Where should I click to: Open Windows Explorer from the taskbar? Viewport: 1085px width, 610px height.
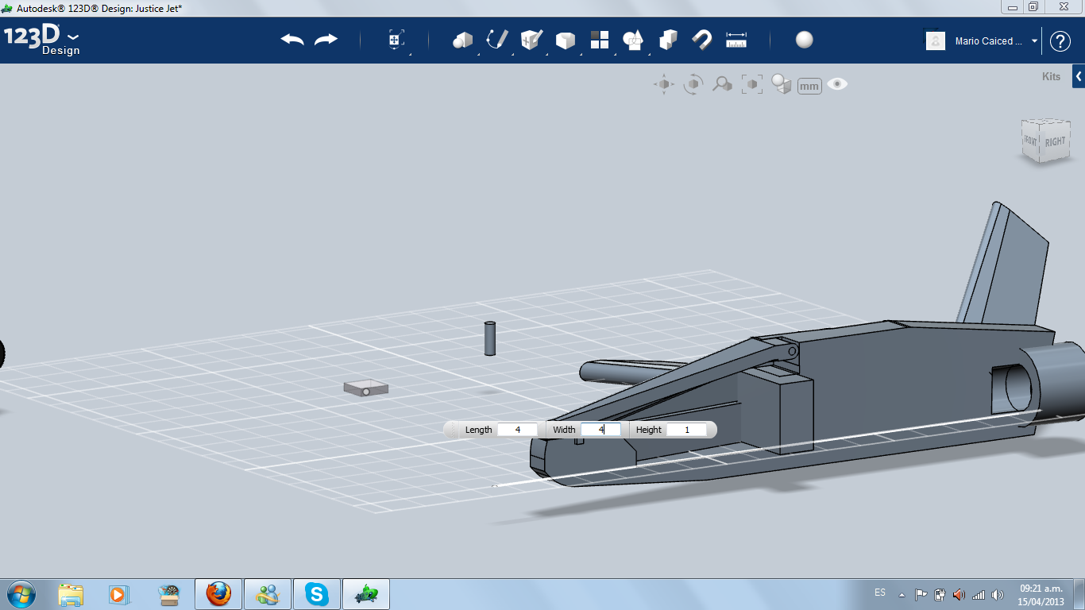71,594
